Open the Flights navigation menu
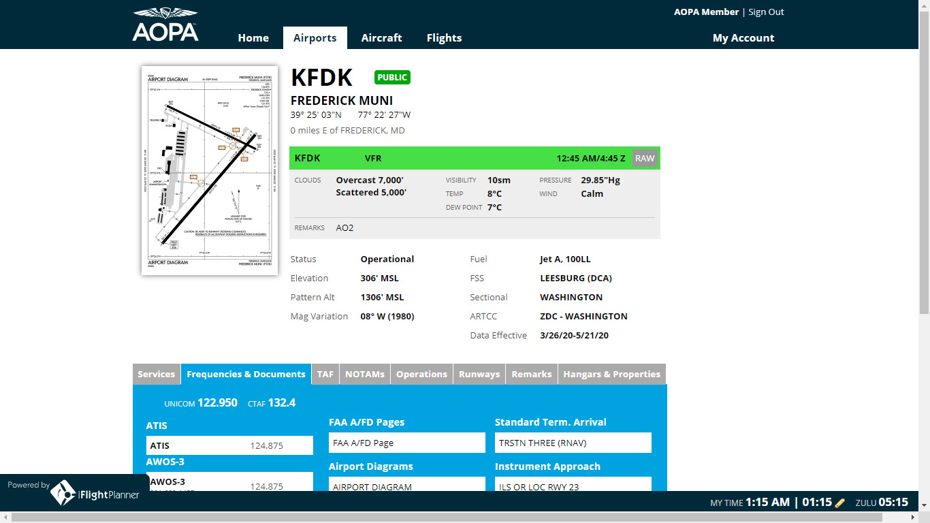The image size is (930, 523). (x=444, y=37)
